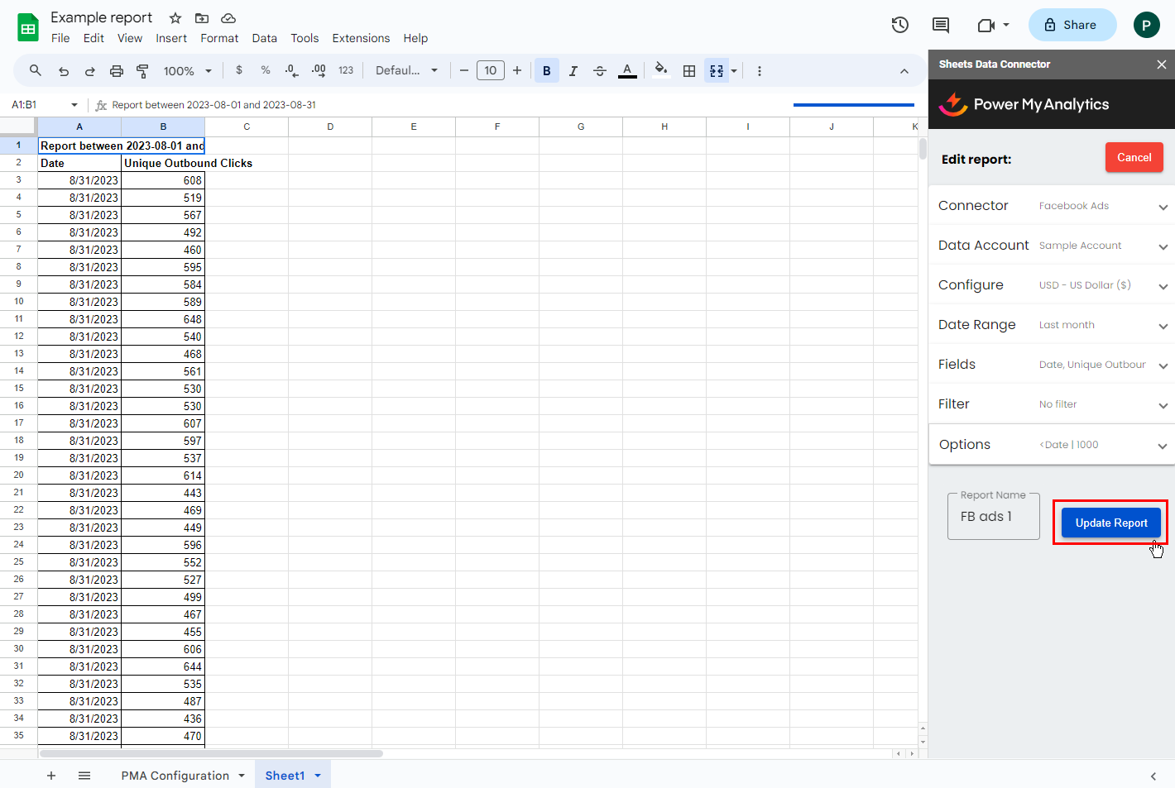
Task: Expand the Connector Facebook Ads dropdown
Action: tap(1163, 207)
